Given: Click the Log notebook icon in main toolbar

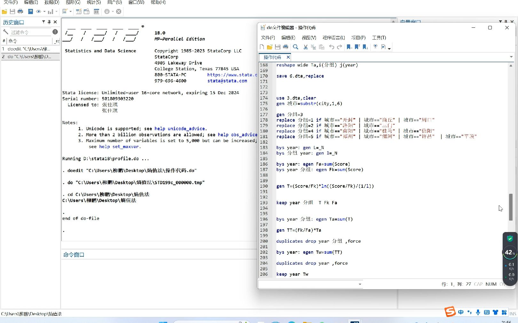Looking at the screenshot, I should click(30, 11).
